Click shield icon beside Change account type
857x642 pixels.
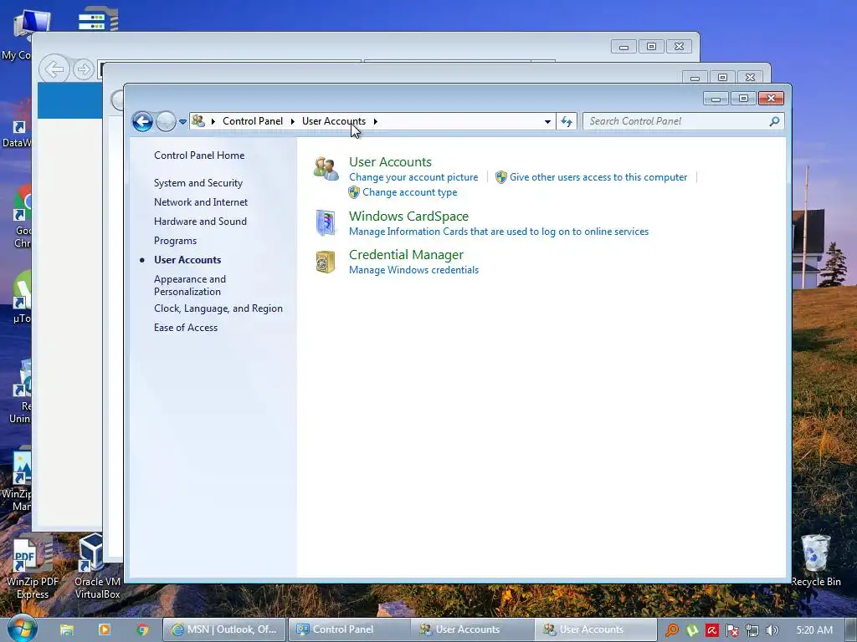coord(354,192)
